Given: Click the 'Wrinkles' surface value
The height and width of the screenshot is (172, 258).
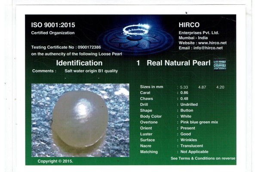Looking at the screenshot, I should [x=189, y=140].
